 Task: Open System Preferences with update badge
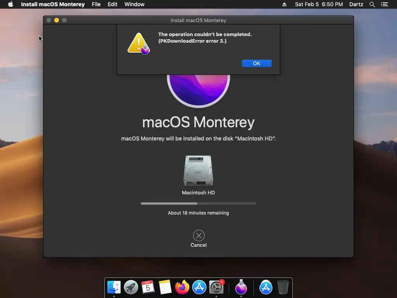(216, 287)
